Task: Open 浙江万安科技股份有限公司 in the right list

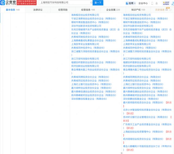Action: coord(137,59)
